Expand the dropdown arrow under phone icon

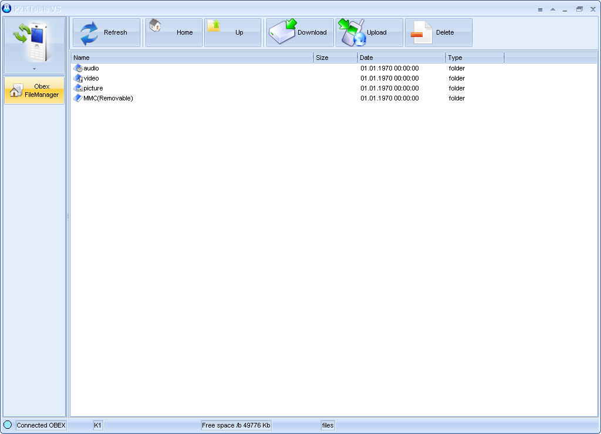(x=34, y=69)
